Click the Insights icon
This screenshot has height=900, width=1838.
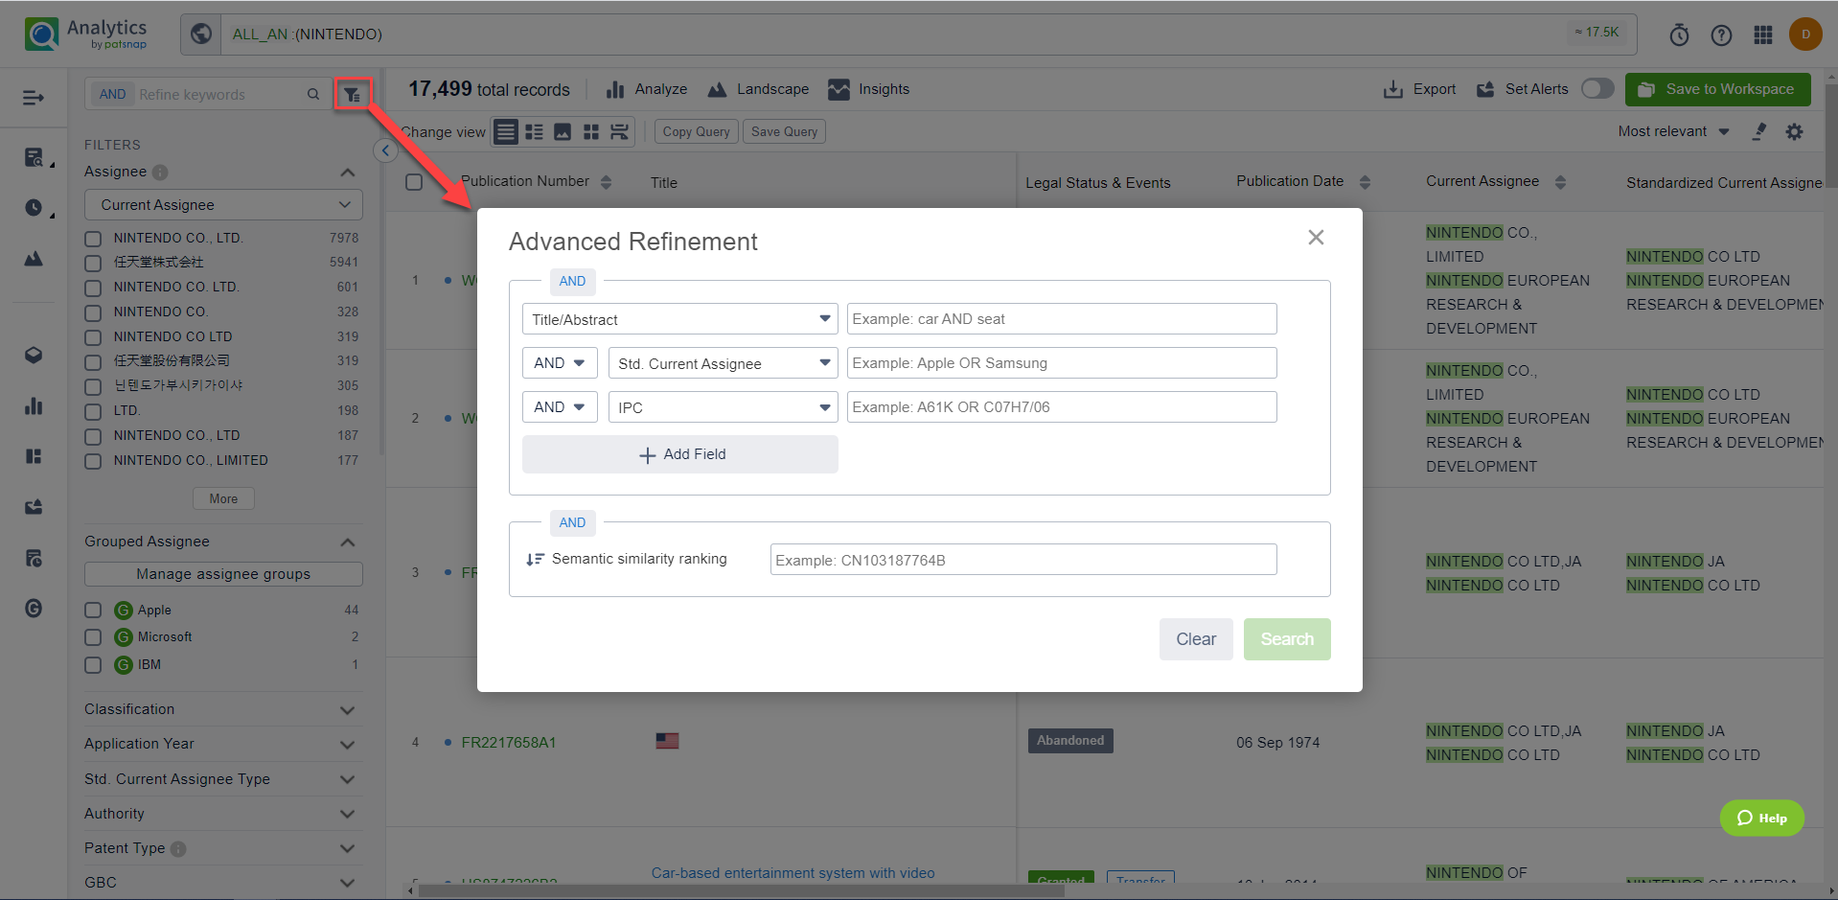tap(839, 90)
